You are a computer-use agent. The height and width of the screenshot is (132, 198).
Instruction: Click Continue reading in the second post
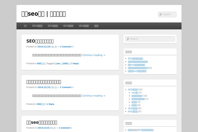click(93, 96)
